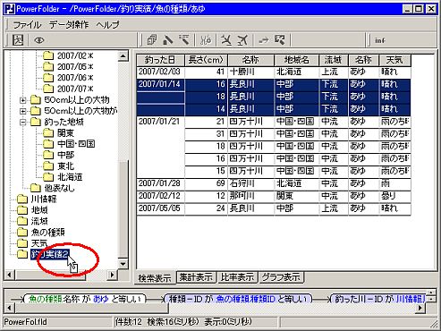Click the length 69 cell
441x331 pixels.
[206, 184]
